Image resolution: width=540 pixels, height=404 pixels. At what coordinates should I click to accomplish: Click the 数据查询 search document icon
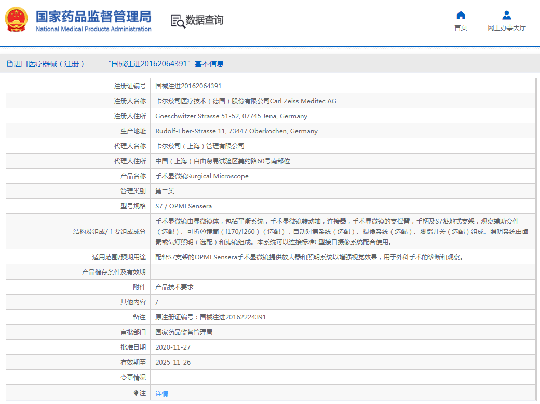178,21
